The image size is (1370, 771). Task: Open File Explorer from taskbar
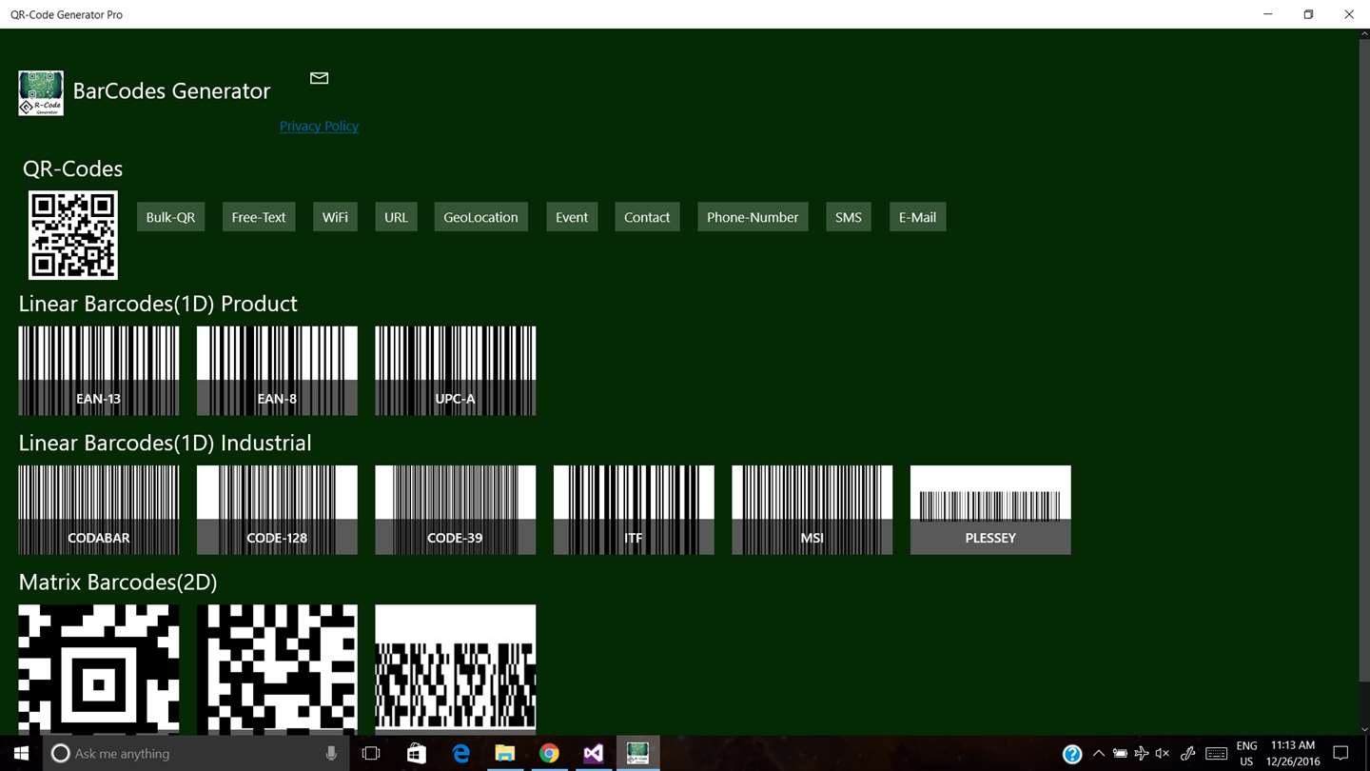point(505,753)
